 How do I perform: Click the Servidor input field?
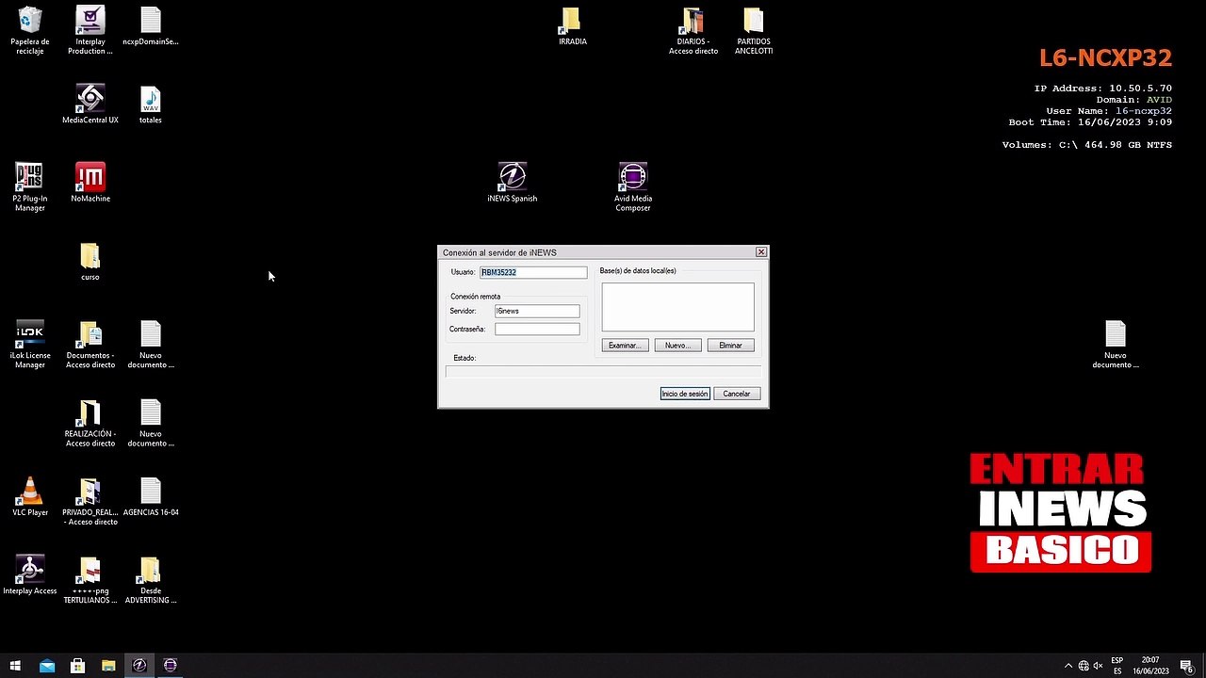tap(537, 311)
